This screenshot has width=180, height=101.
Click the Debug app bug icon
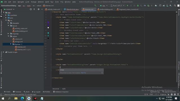click(x=138, y=6)
